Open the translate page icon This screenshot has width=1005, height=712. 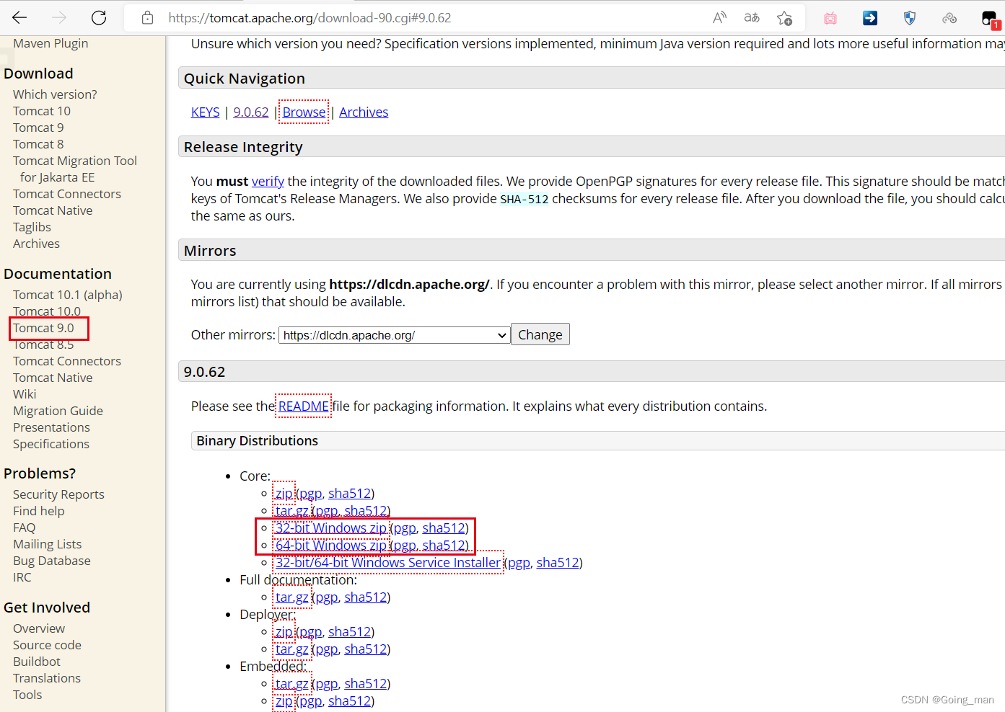(x=752, y=18)
